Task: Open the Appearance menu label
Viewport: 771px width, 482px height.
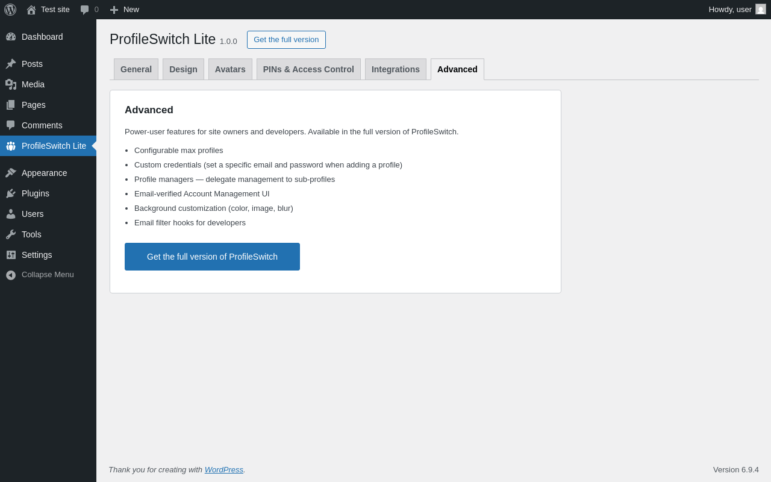Action: coord(45,173)
